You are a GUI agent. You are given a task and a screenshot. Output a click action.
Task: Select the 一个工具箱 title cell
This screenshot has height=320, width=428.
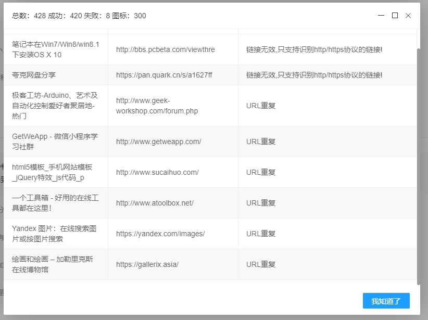coord(56,203)
